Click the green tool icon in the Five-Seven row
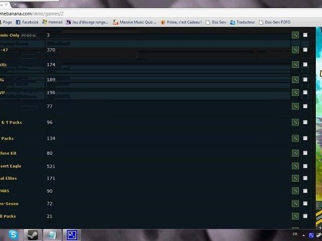 (x=295, y=204)
